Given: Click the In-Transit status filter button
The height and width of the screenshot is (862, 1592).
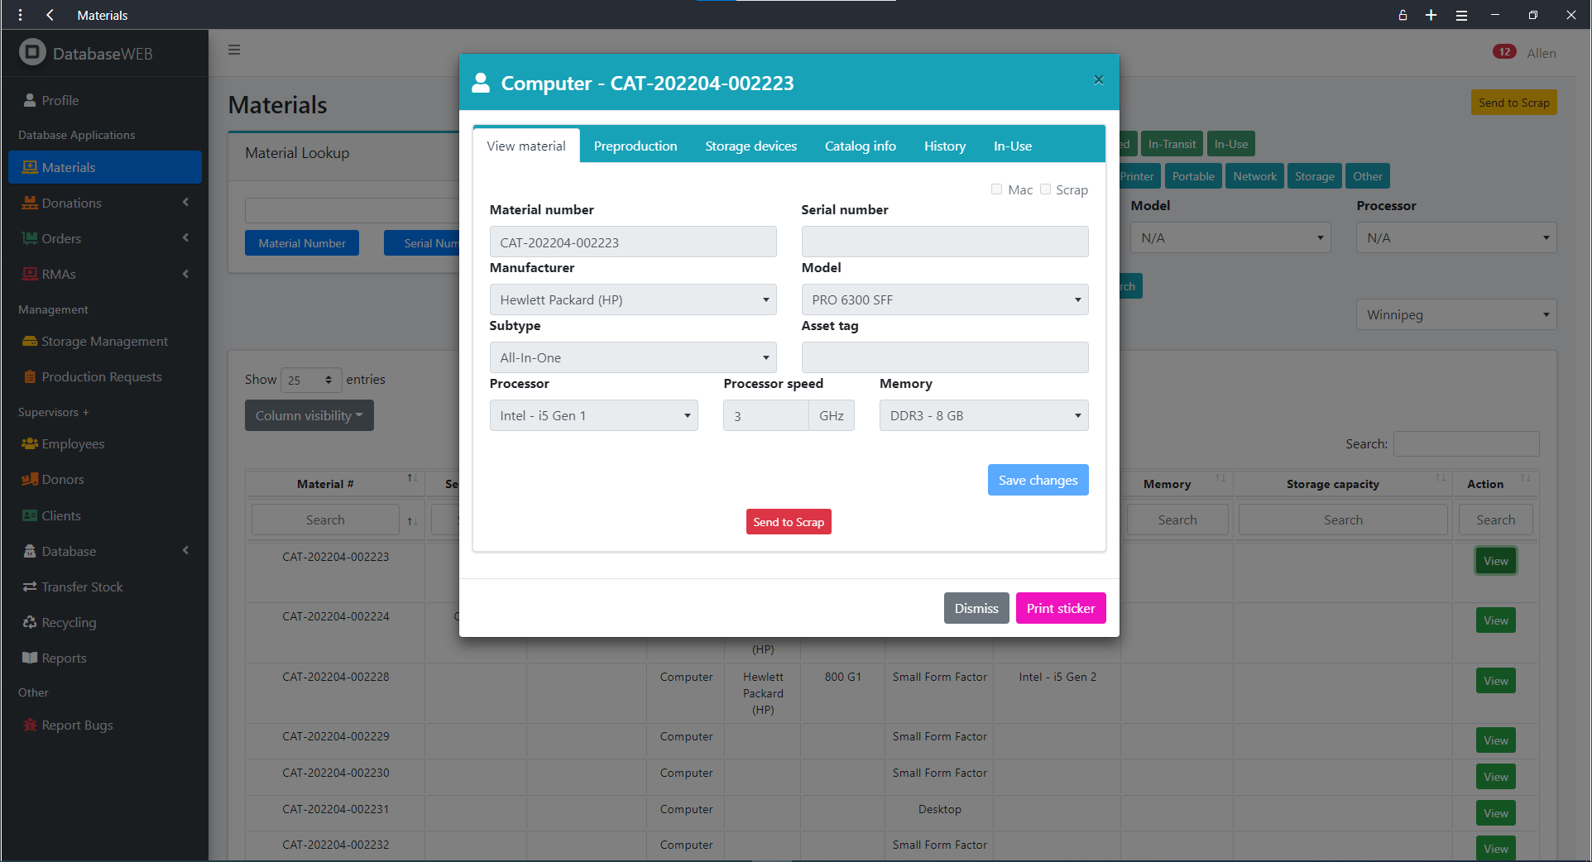Looking at the screenshot, I should 1172,144.
